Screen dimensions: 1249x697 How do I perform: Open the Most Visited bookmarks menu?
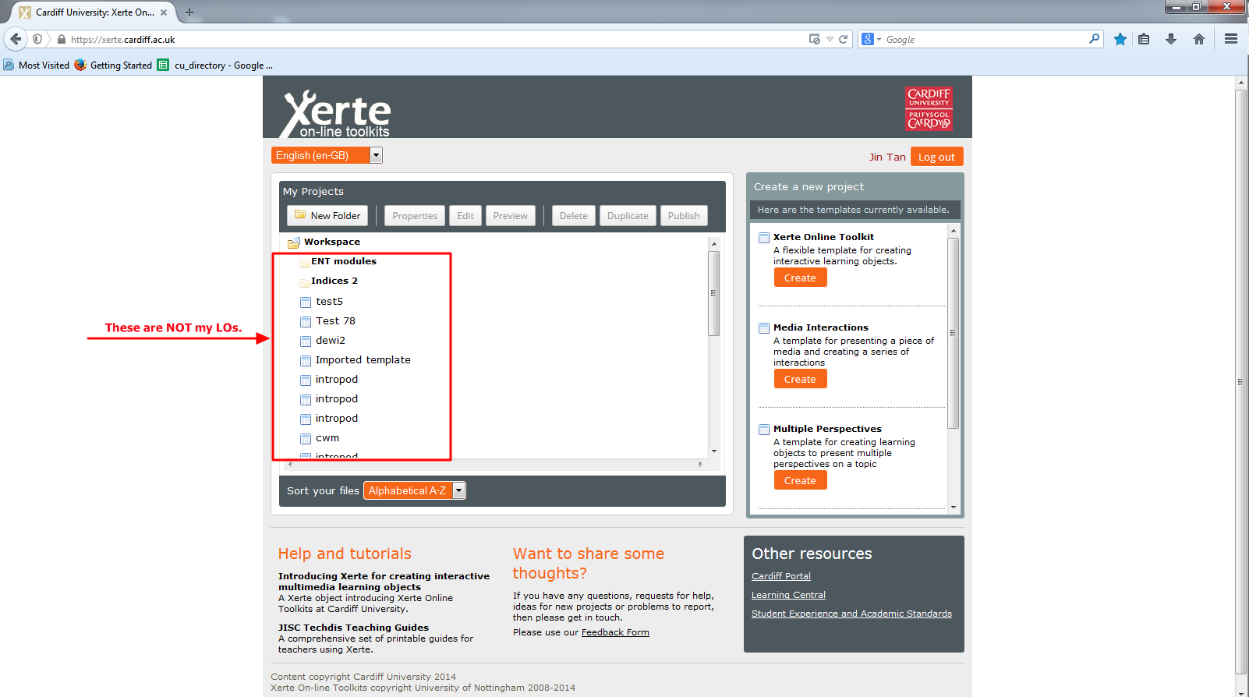[x=37, y=65]
